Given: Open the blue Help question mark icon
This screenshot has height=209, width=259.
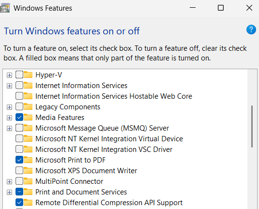Looking at the screenshot, I should (x=251, y=30).
